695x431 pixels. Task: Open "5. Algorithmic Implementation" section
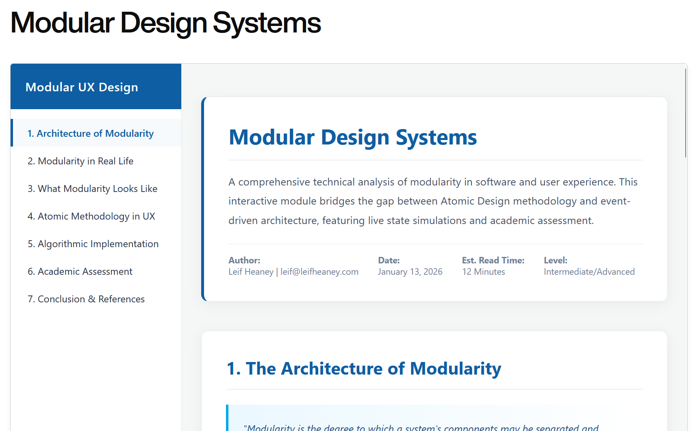coord(93,244)
